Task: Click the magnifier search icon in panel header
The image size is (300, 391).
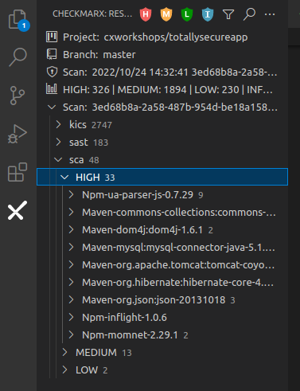Action: (249, 14)
